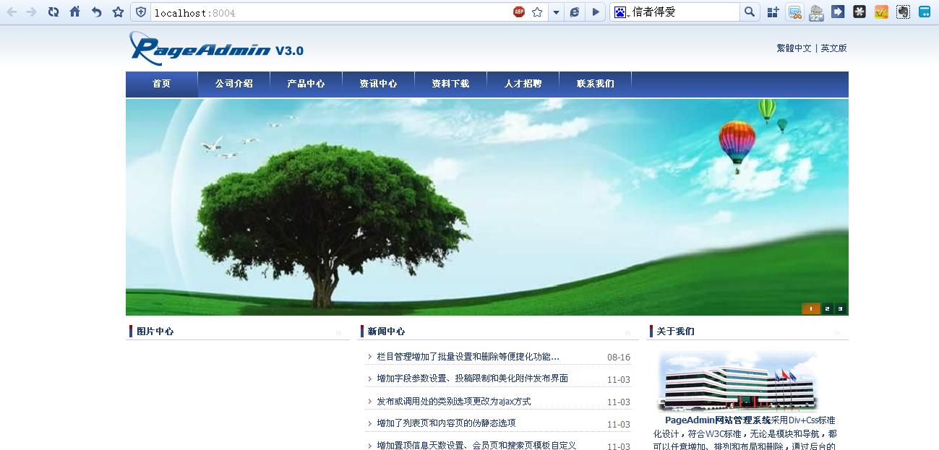Open news article 发布或调用处的类别选项更改为ajax方式
The width and height of the screenshot is (939, 450).
click(453, 402)
